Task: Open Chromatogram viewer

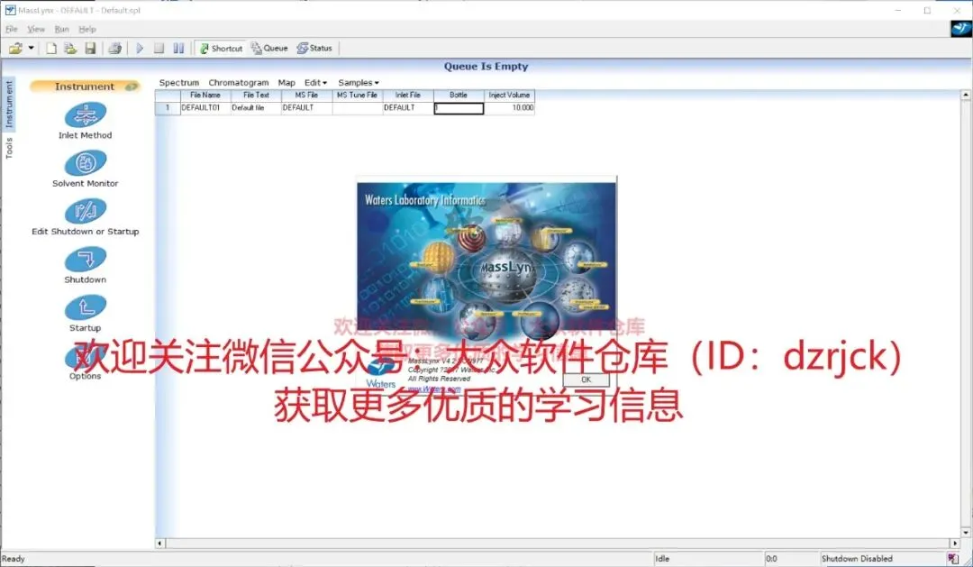Action: tap(238, 83)
